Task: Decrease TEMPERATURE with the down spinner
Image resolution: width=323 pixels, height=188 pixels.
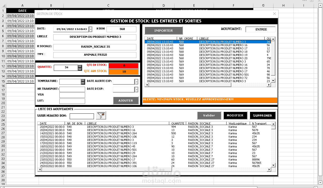Action: pos(83,83)
